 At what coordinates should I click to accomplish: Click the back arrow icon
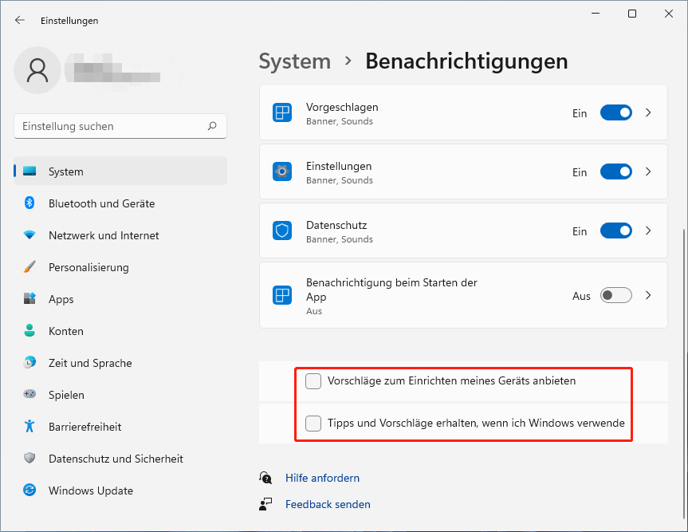coord(20,20)
